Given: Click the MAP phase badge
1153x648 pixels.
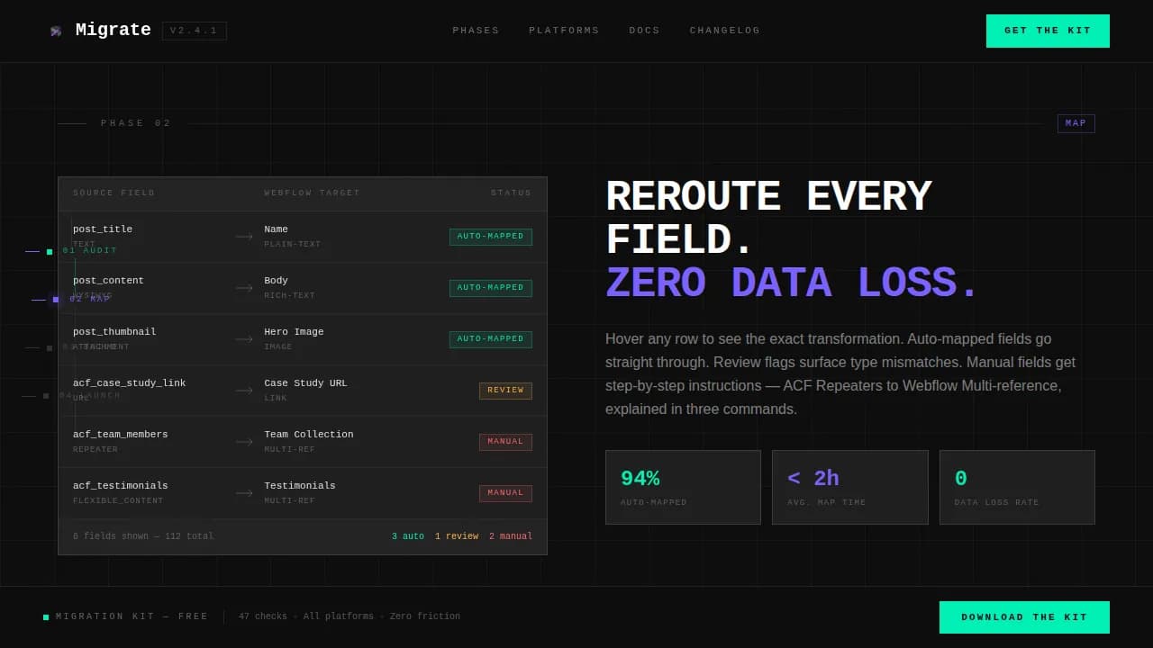Looking at the screenshot, I should pyautogui.click(x=1076, y=123).
